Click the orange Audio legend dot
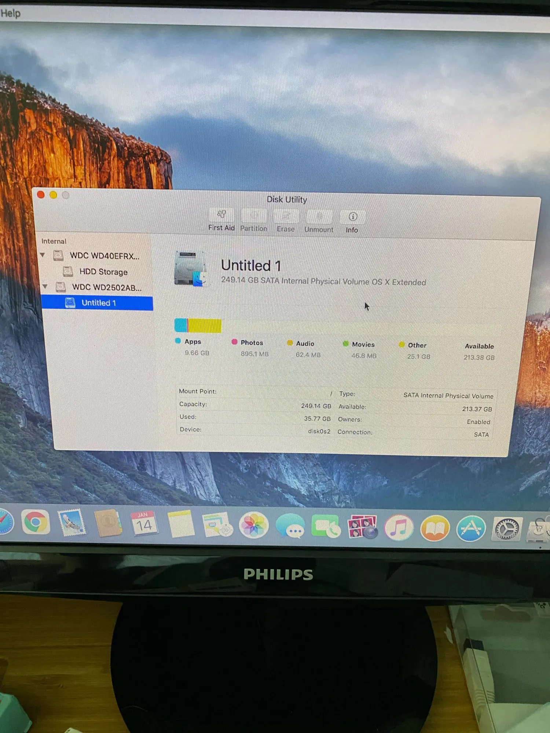This screenshot has height=733, width=550. point(290,343)
